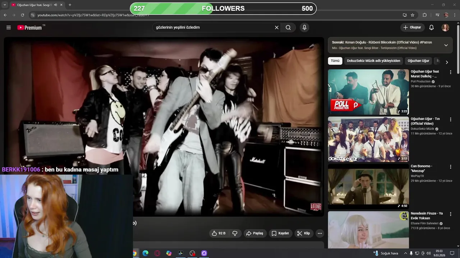Open options for Can Bonomo Meczup video
The height and width of the screenshot is (258, 460).
pyautogui.click(x=450, y=167)
